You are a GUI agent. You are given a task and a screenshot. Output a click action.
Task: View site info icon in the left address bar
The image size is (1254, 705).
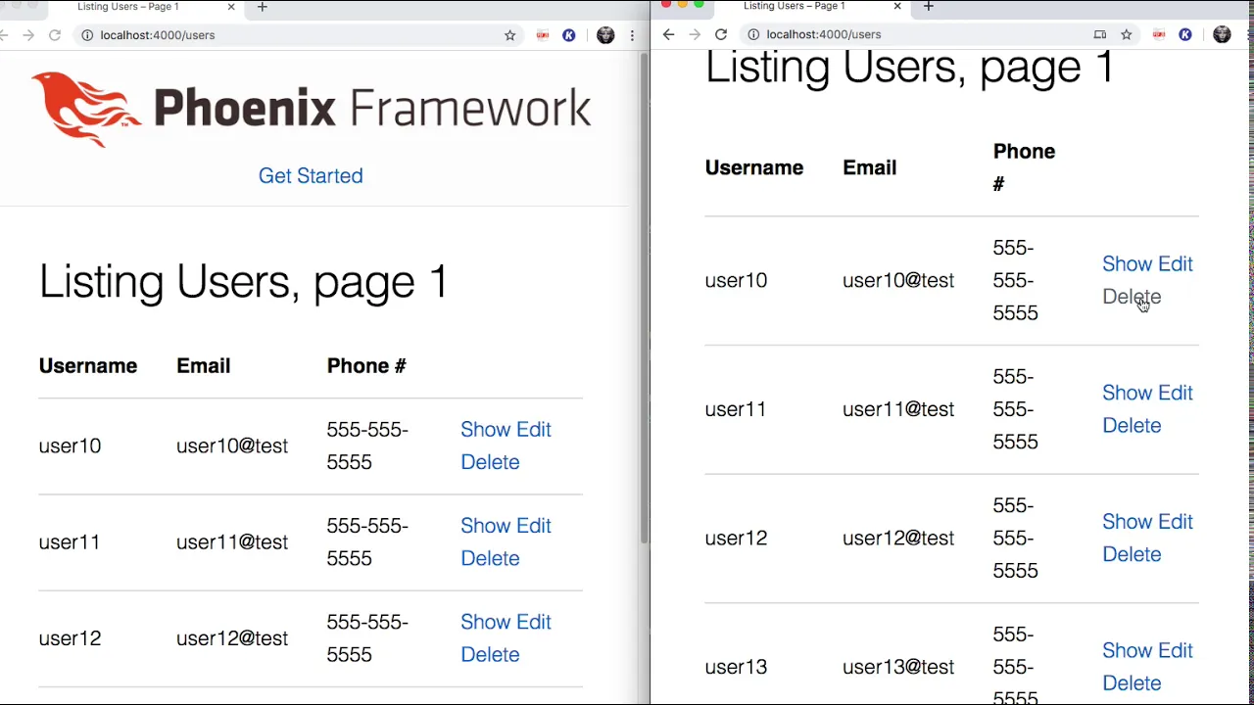point(87,35)
